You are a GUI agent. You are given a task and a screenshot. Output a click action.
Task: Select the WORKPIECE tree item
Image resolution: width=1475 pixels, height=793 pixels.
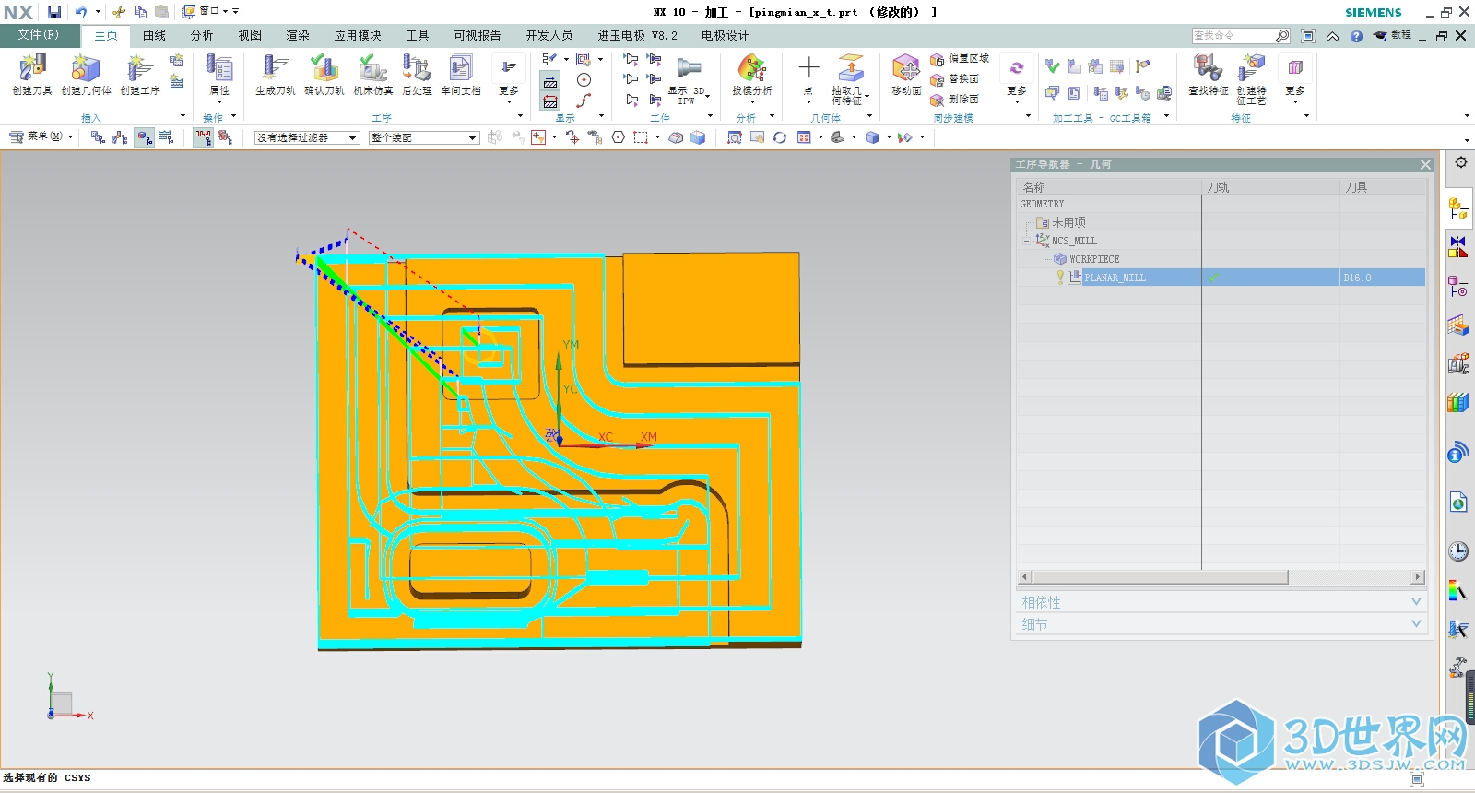point(1093,259)
